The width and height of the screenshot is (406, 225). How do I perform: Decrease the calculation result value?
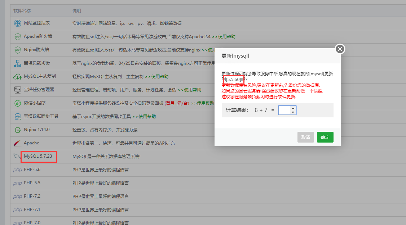[293, 112]
